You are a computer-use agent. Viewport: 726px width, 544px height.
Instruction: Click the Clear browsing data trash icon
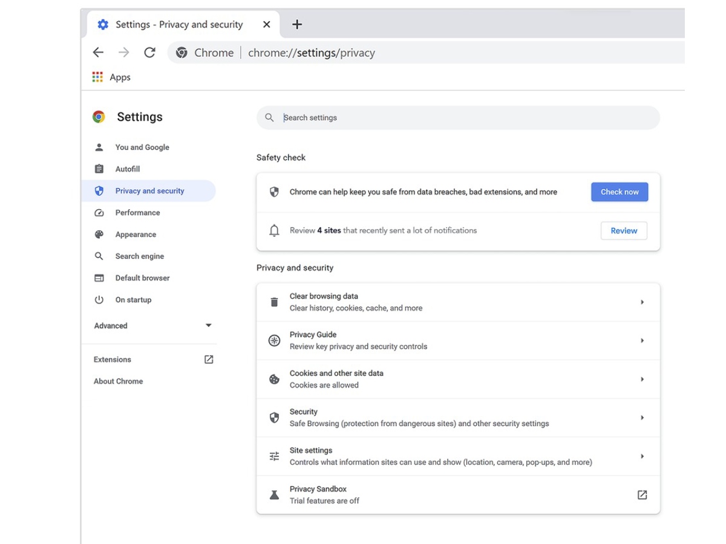[x=274, y=301]
